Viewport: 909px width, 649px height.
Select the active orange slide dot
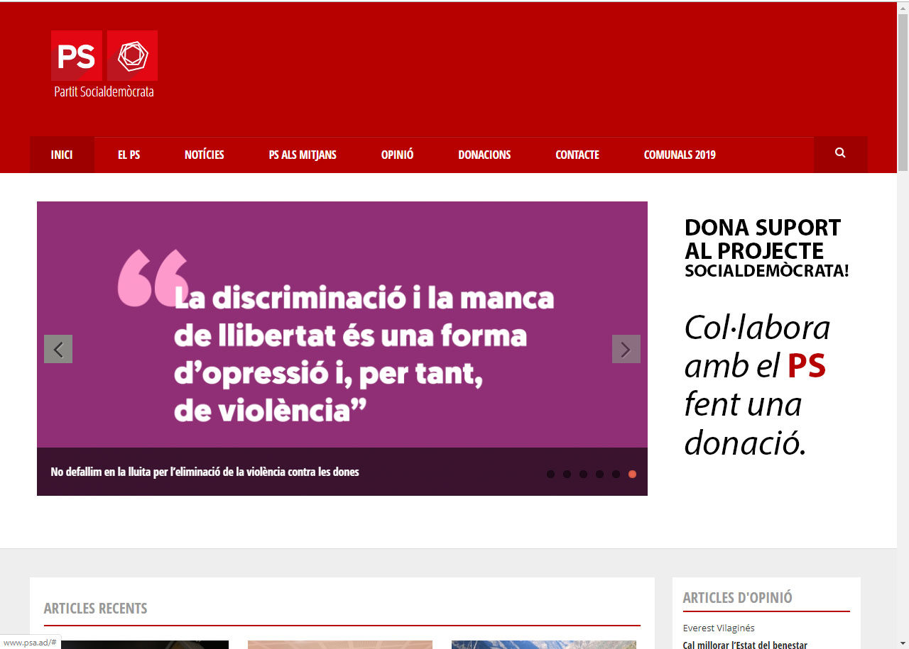pyautogui.click(x=632, y=475)
